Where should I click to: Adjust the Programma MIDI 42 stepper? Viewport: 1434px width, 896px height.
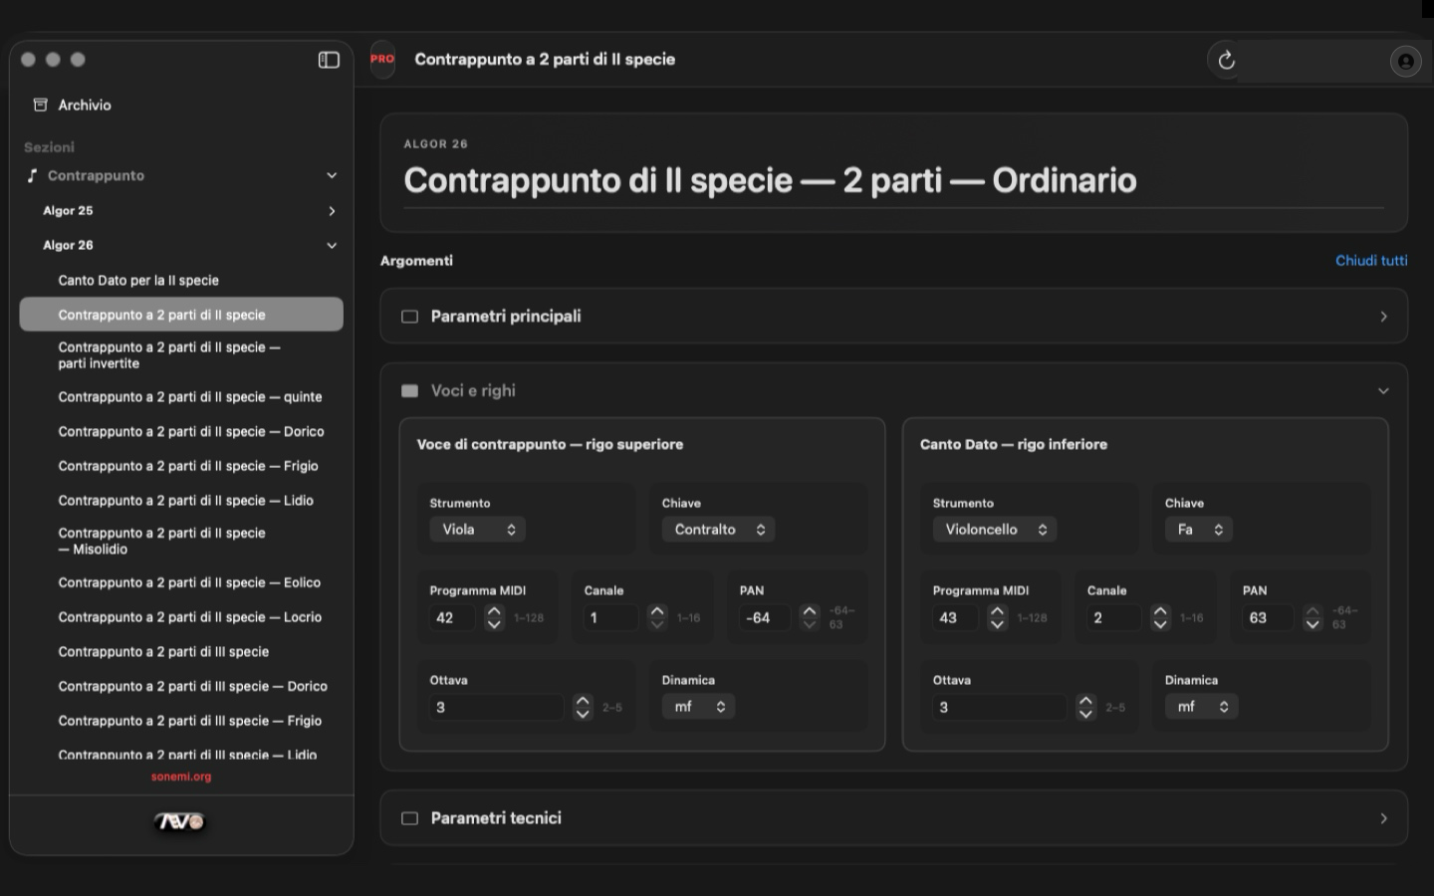(494, 618)
